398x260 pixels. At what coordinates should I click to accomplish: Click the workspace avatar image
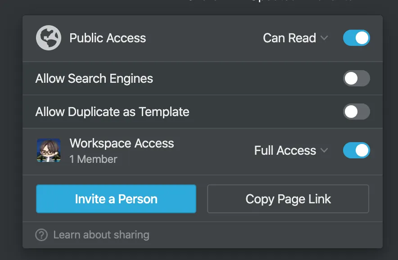pyautogui.click(x=48, y=150)
